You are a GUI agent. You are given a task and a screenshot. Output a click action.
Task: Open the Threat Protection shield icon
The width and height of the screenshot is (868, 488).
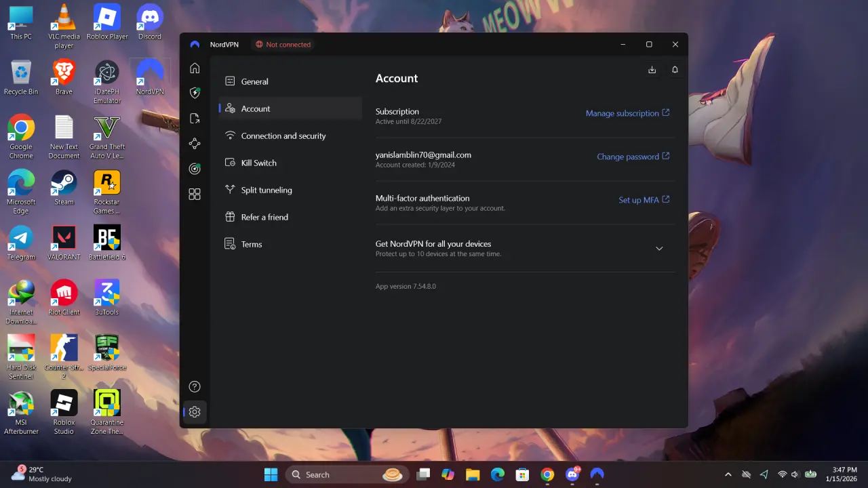pyautogui.click(x=195, y=93)
